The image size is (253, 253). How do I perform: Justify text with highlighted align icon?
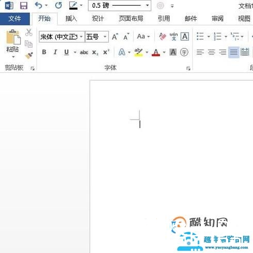[234, 52]
